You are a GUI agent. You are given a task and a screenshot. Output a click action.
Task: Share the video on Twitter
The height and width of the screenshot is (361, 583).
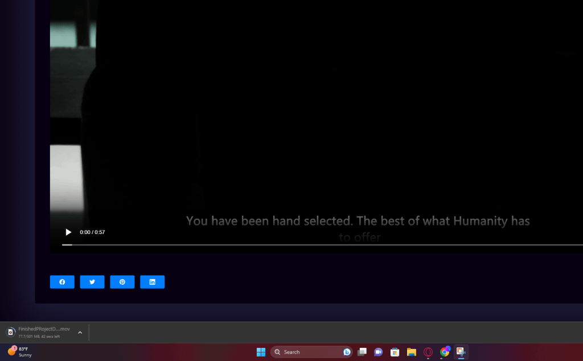click(92, 282)
